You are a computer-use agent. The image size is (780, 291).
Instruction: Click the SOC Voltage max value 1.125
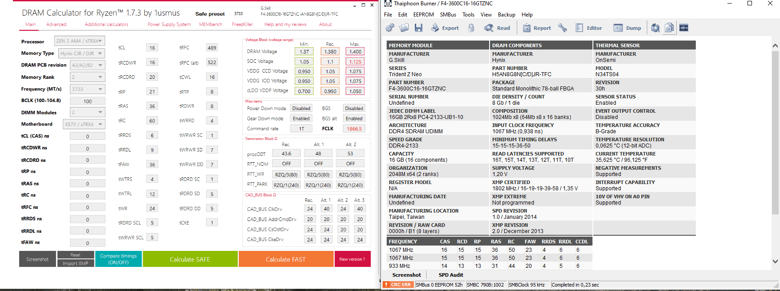tap(355, 62)
